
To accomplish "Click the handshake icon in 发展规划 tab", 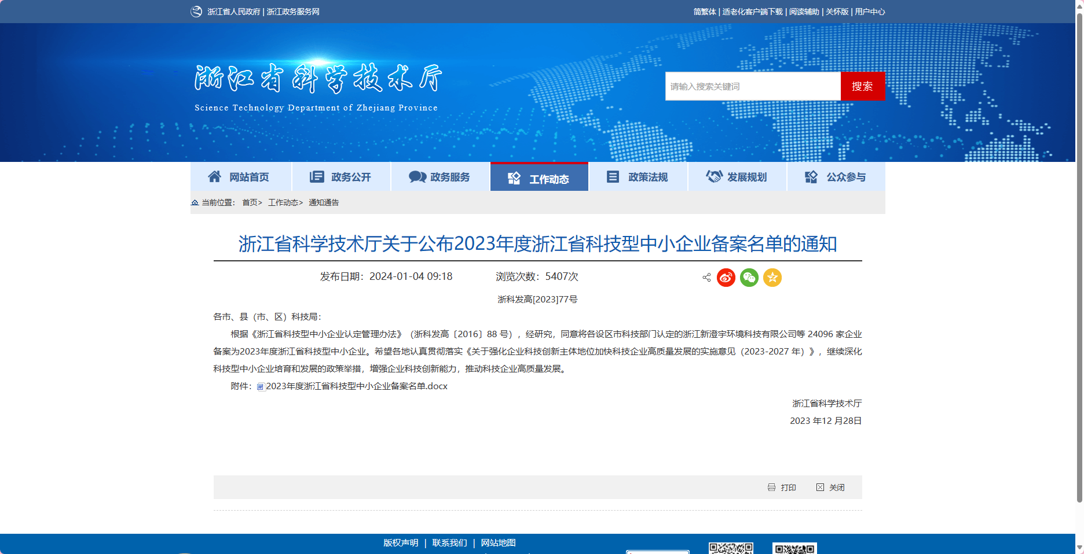I will tap(714, 176).
